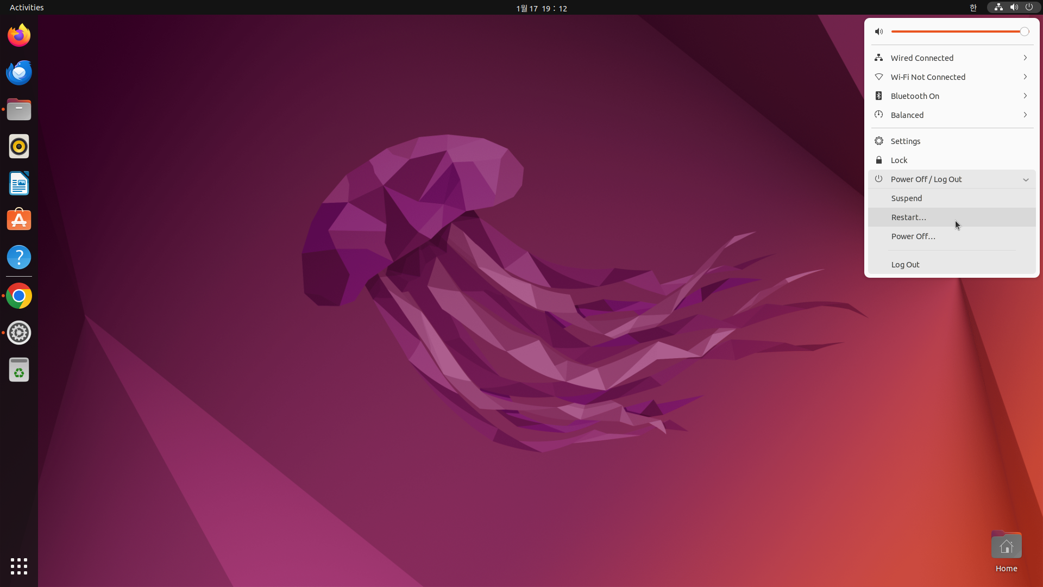Launch Rhythmbox music player
The width and height of the screenshot is (1043, 587).
pos(19,146)
